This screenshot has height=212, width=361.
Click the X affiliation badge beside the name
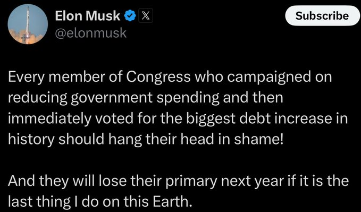click(x=146, y=15)
